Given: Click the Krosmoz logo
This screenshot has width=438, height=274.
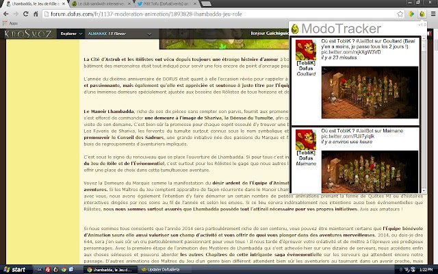Looking at the screenshot, I should [x=28, y=34].
